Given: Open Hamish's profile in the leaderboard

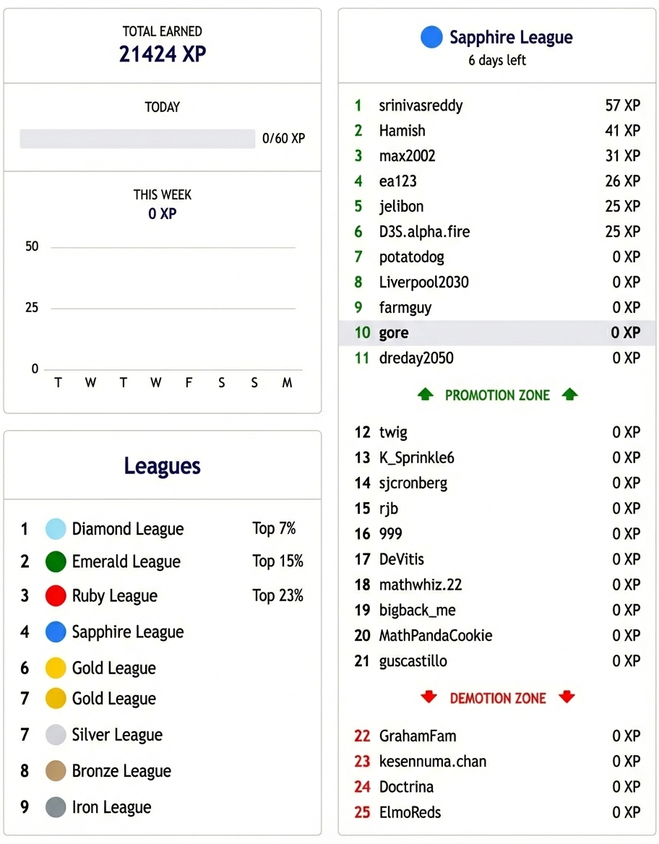Looking at the screenshot, I should point(402,131).
